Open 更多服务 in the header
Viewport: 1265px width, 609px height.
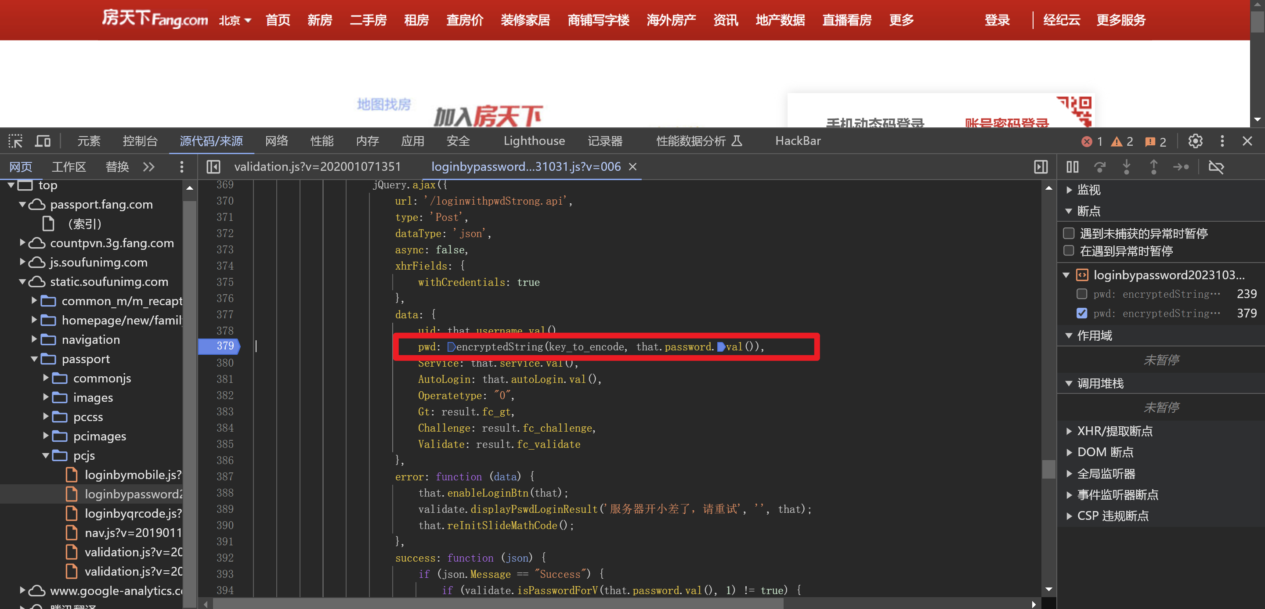[1120, 20]
